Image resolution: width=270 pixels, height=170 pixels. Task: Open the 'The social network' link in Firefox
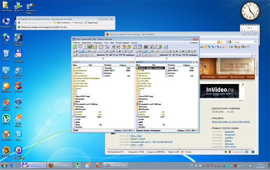coord(162,142)
